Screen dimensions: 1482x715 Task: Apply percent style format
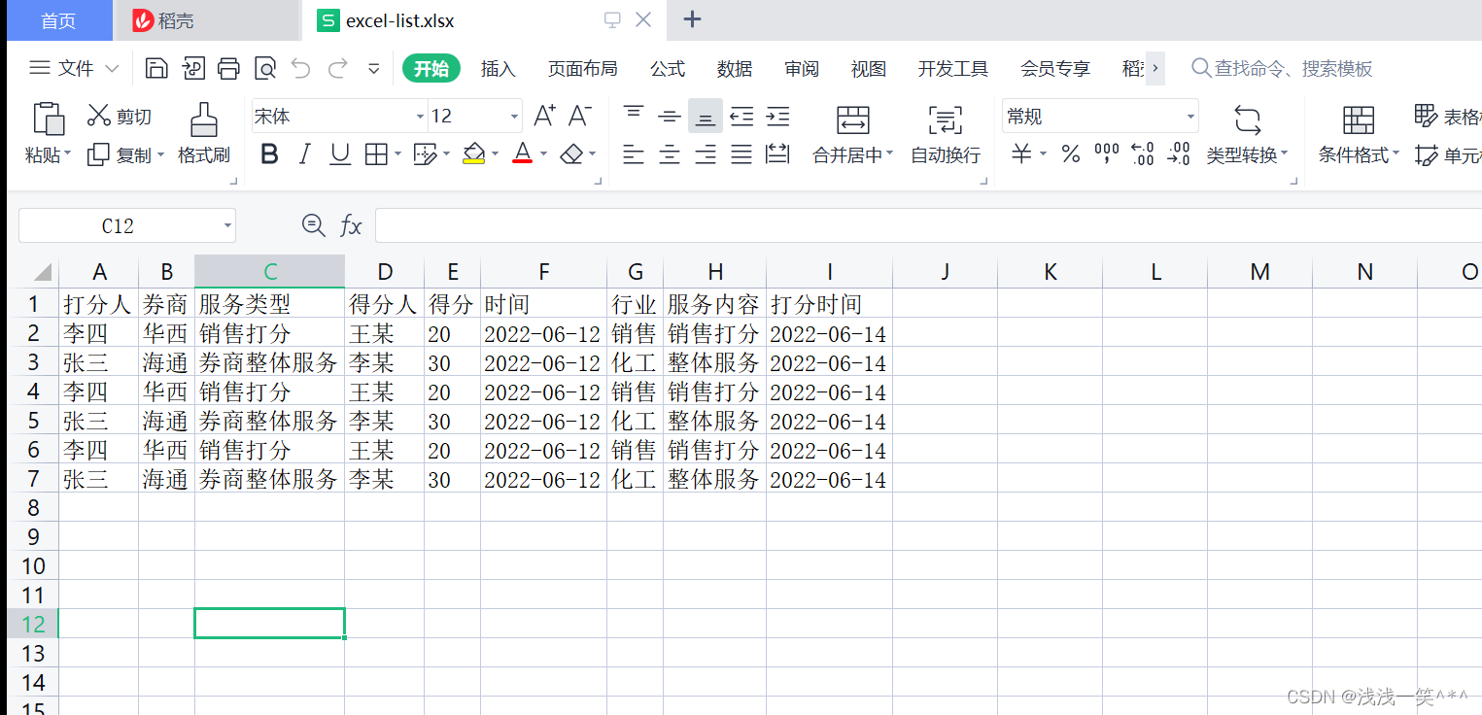pyautogui.click(x=1071, y=153)
